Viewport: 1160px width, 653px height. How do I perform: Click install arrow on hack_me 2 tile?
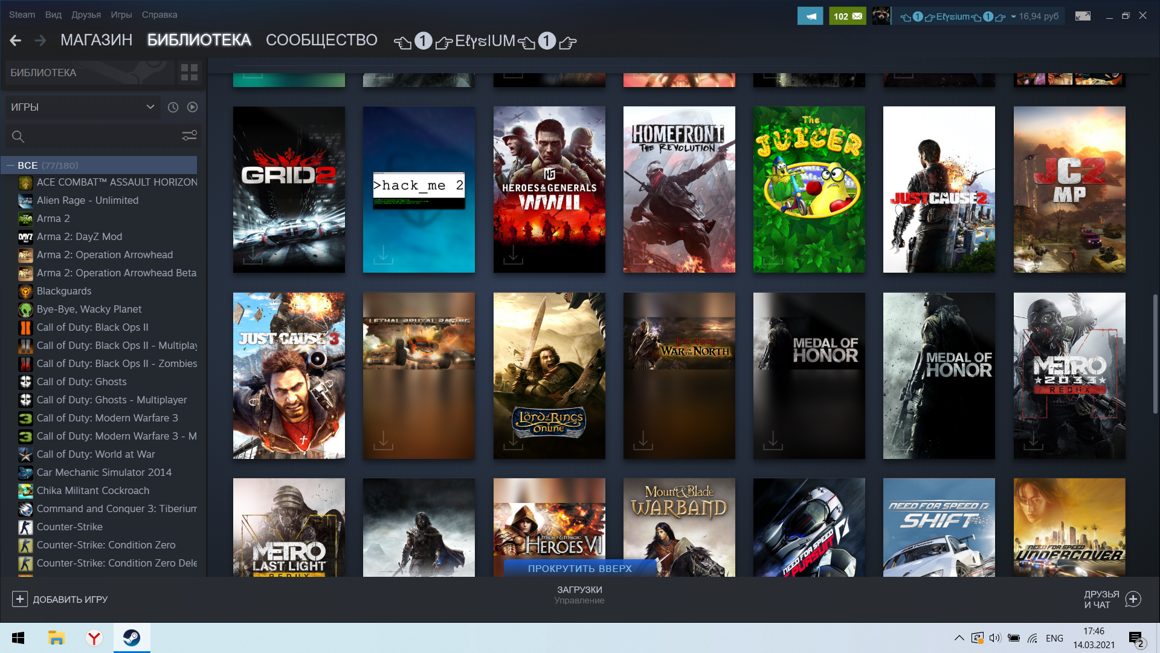pyautogui.click(x=383, y=255)
